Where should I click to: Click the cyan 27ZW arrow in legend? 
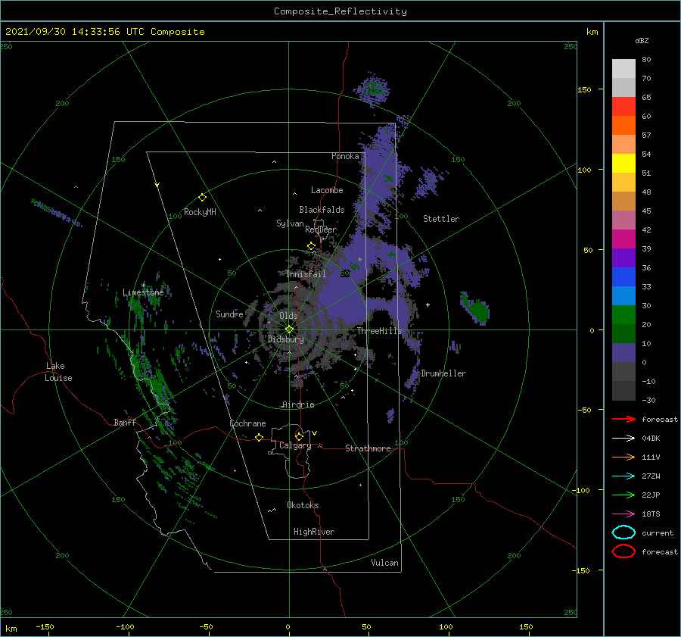click(x=623, y=476)
